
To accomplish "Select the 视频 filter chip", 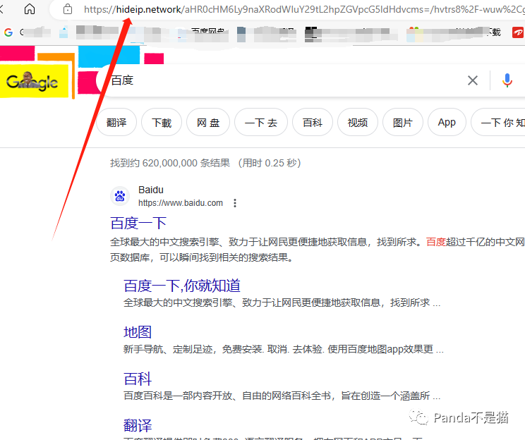I will (x=358, y=123).
